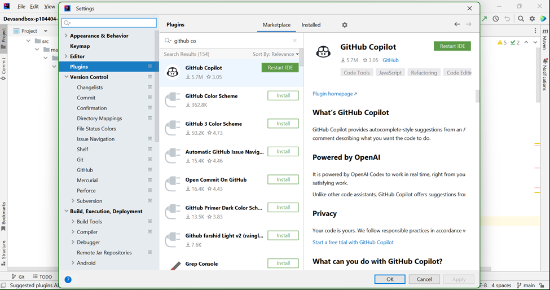
Task: Open the Git tool window at bottom
Action: (18, 276)
